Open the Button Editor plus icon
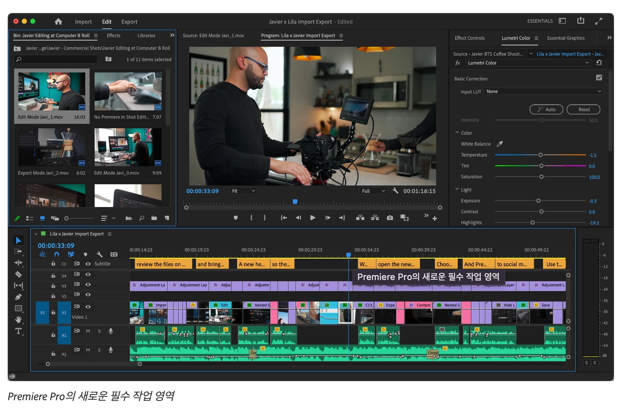This screenshot has width=627, height=414. (x=435, y=218)
